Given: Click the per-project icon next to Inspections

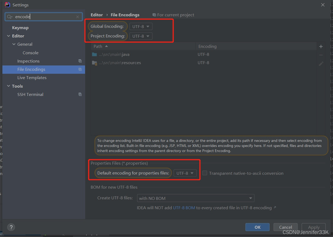Looking at the screenshot, I should (80, 61).
